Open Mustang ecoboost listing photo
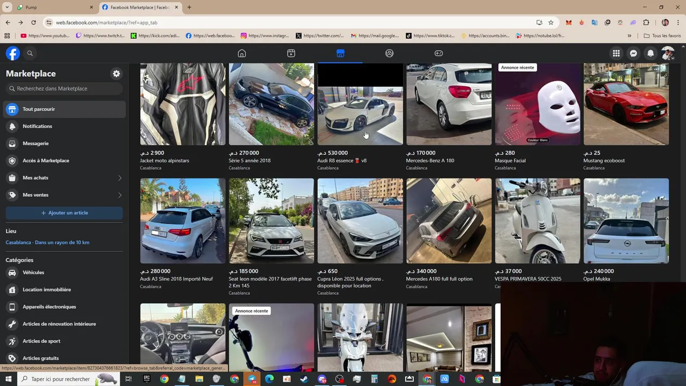This screenshot has width=686, height=386. coord(626,104)
